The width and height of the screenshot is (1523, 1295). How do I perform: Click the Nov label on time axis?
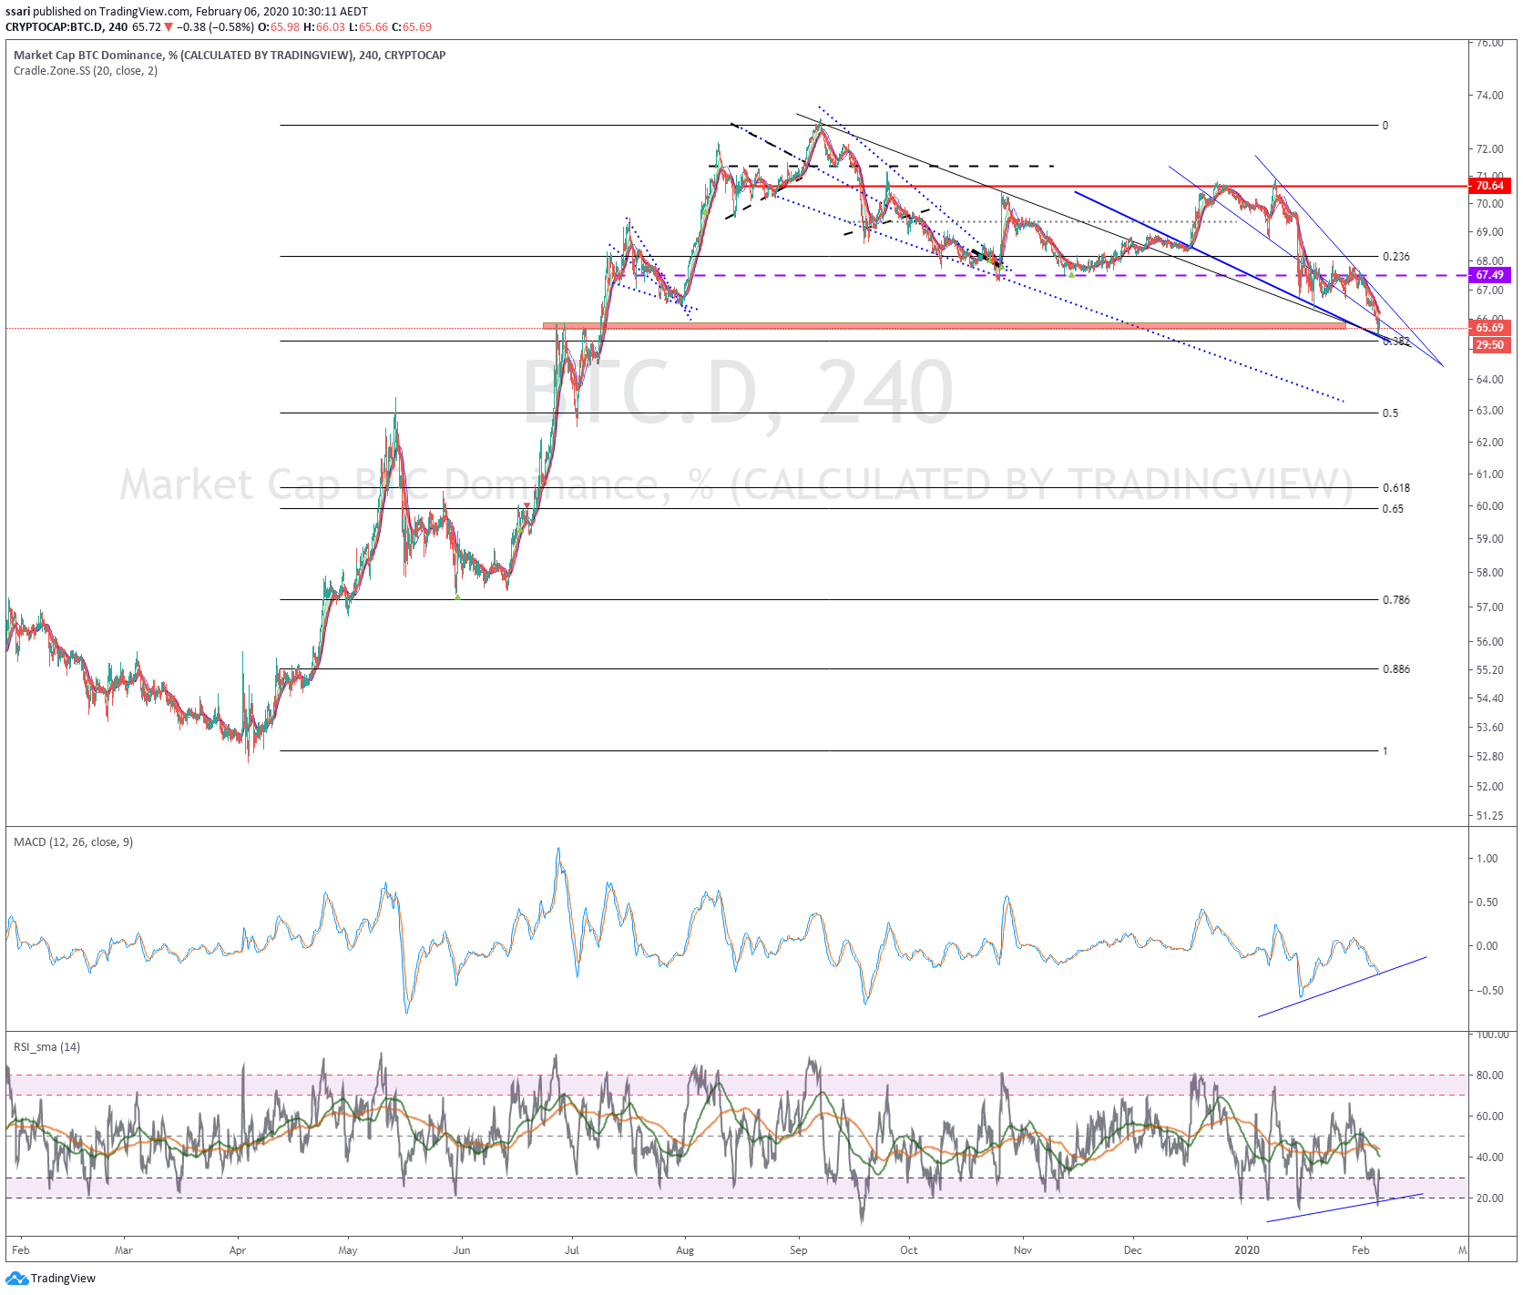pos(1023,1250)
